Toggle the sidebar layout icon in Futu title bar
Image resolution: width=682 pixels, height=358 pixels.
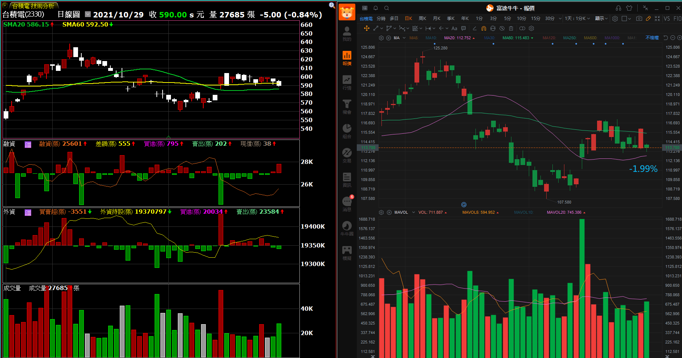pyautogui.click(x=365, y=8)
